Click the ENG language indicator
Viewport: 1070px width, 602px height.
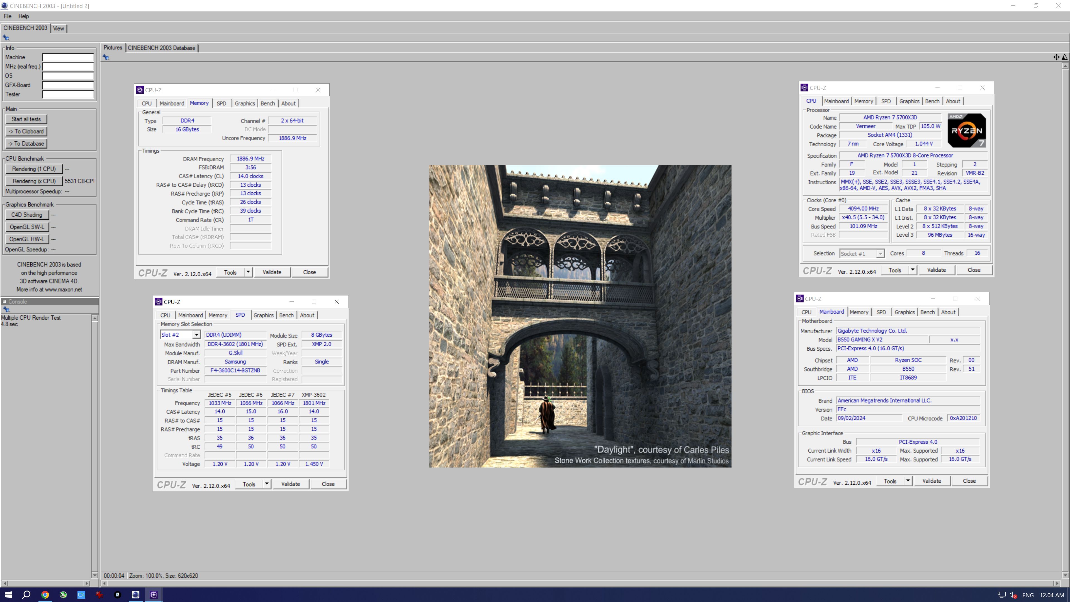click(1028, 595)
